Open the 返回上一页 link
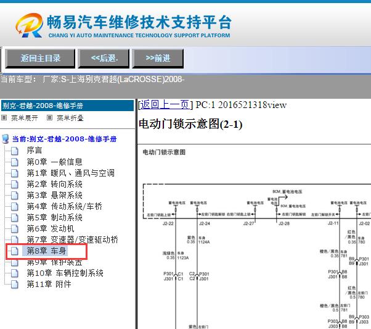 tap(165, 104)
